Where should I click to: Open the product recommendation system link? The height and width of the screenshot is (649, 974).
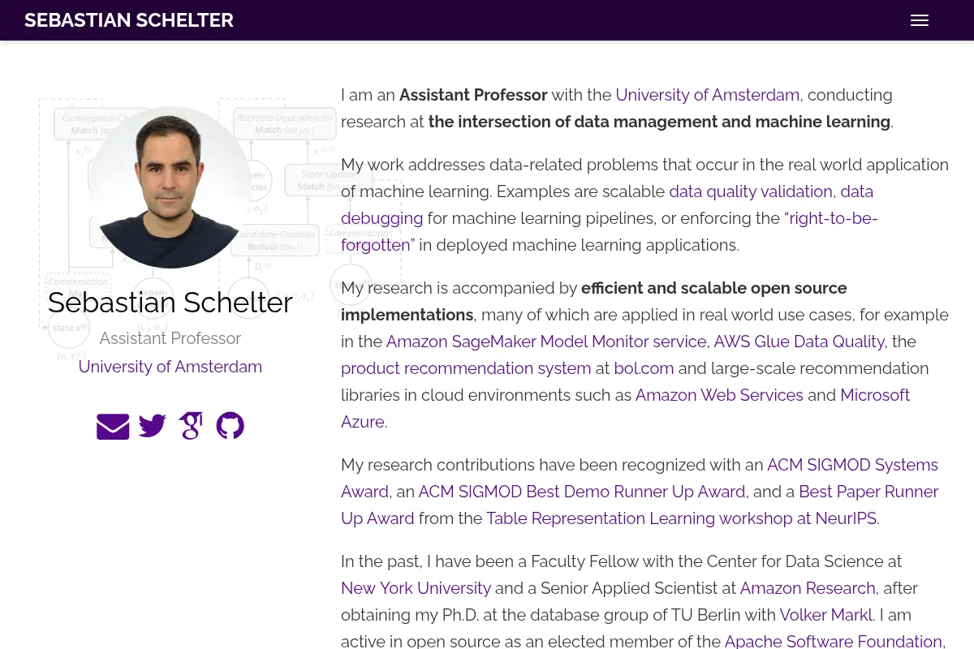click(x=466, y=368)
